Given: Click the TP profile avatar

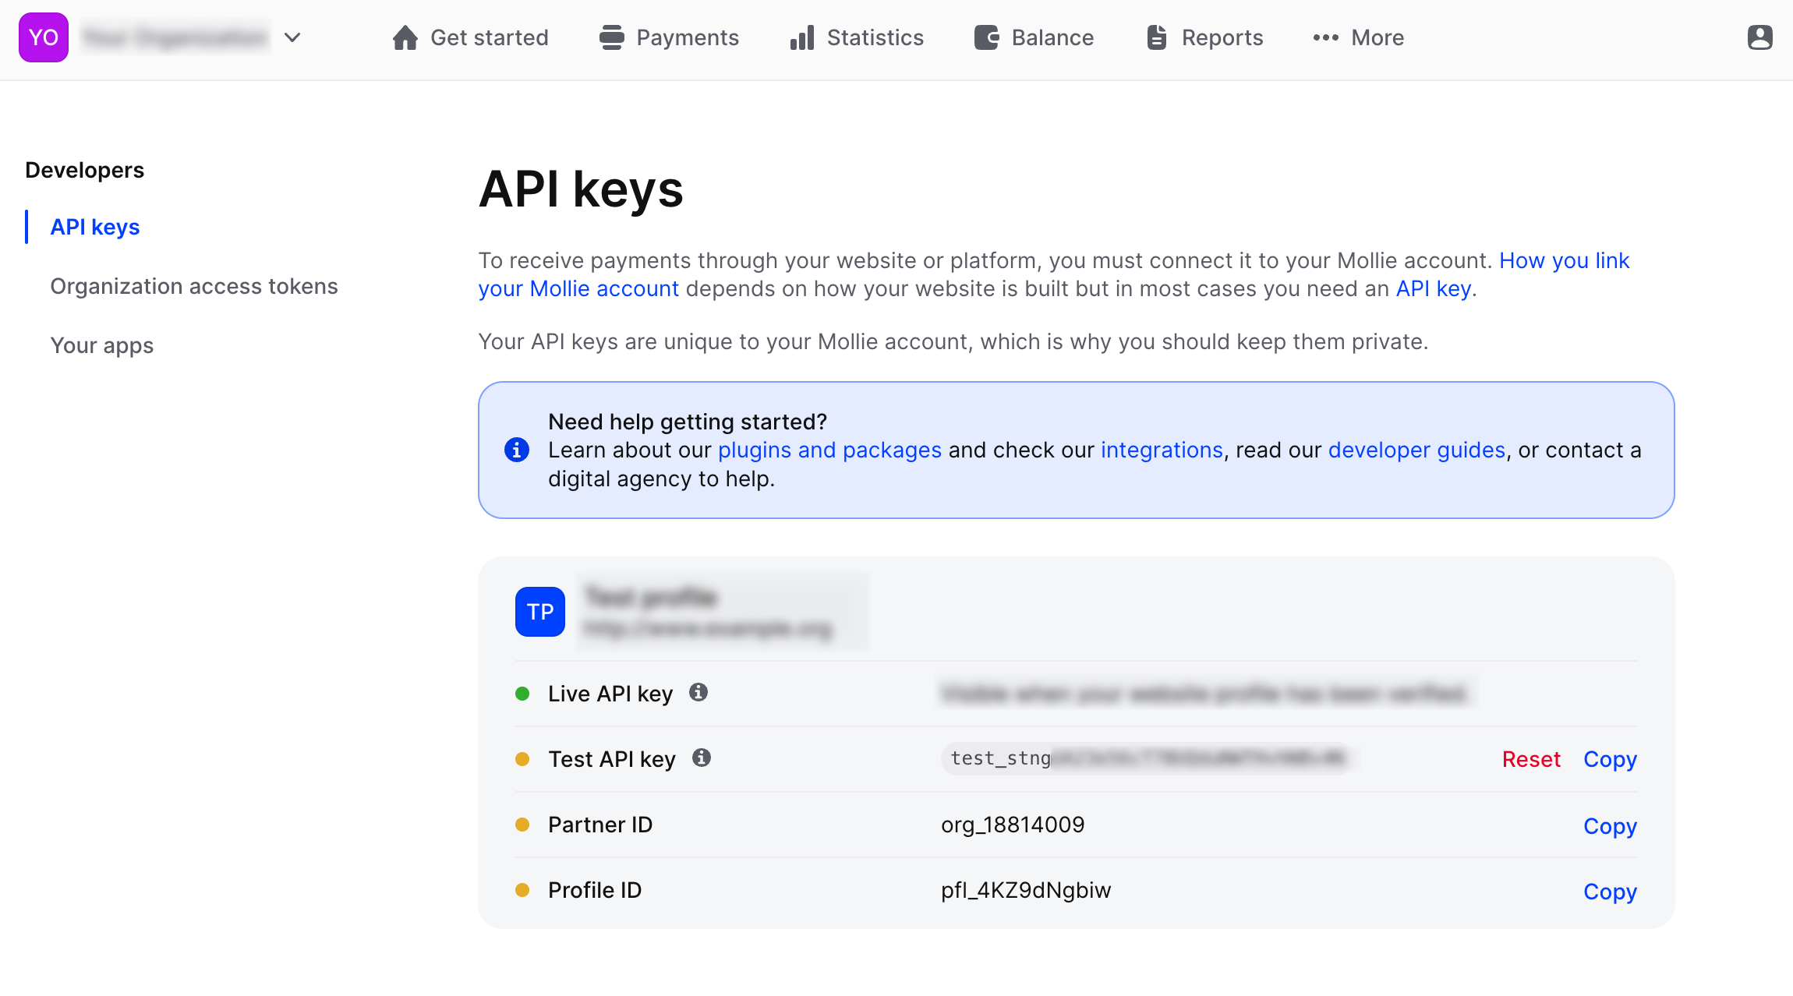Looking at the screenshot, I should coord(540,612).
